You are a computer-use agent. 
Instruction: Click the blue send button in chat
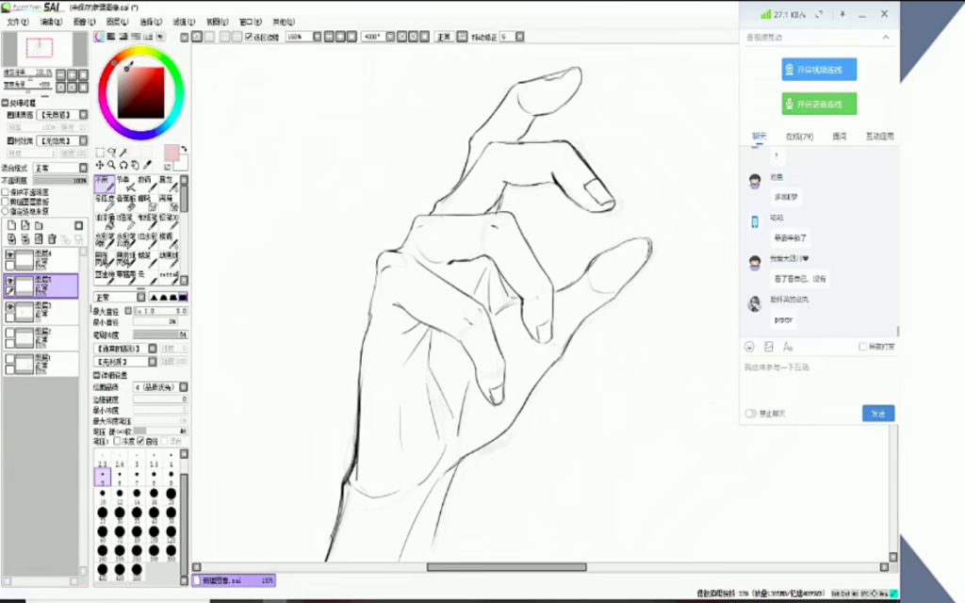click(x=877, y=414)
